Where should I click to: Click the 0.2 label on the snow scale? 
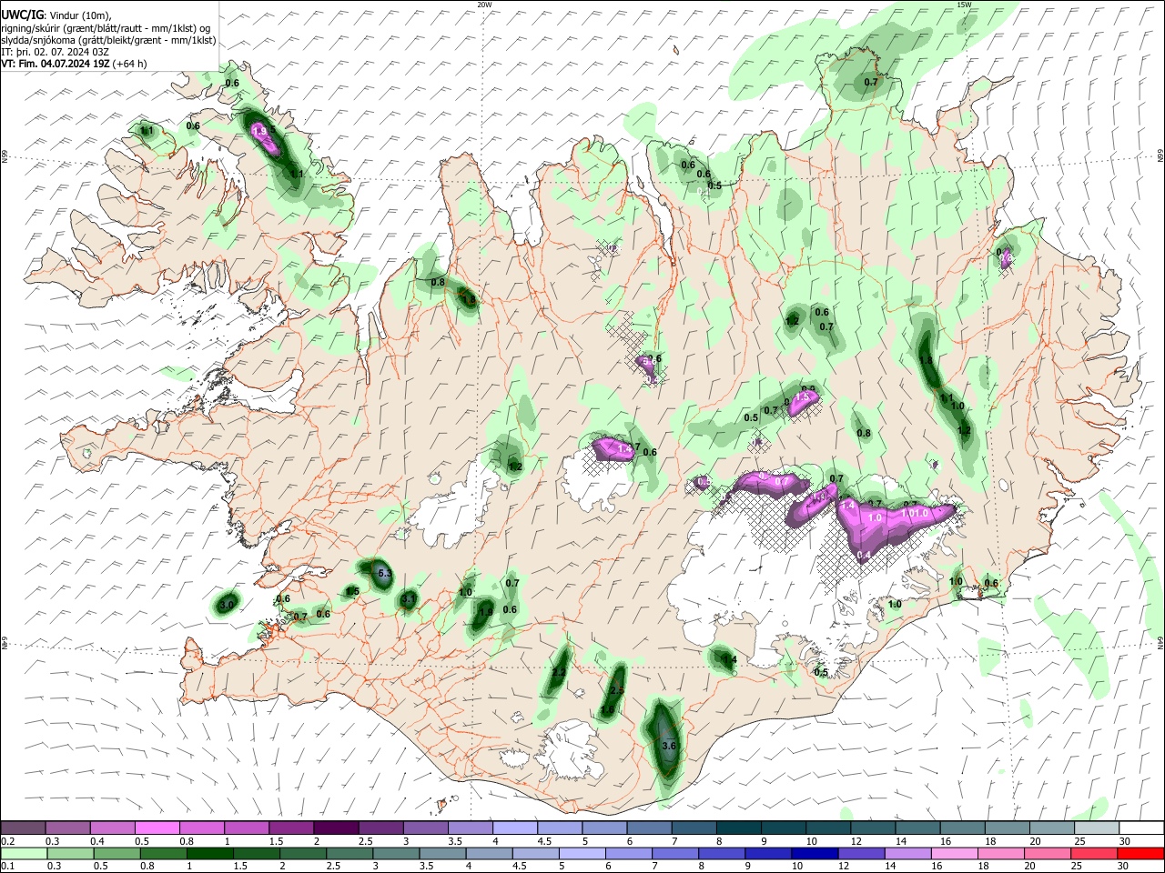8,841
